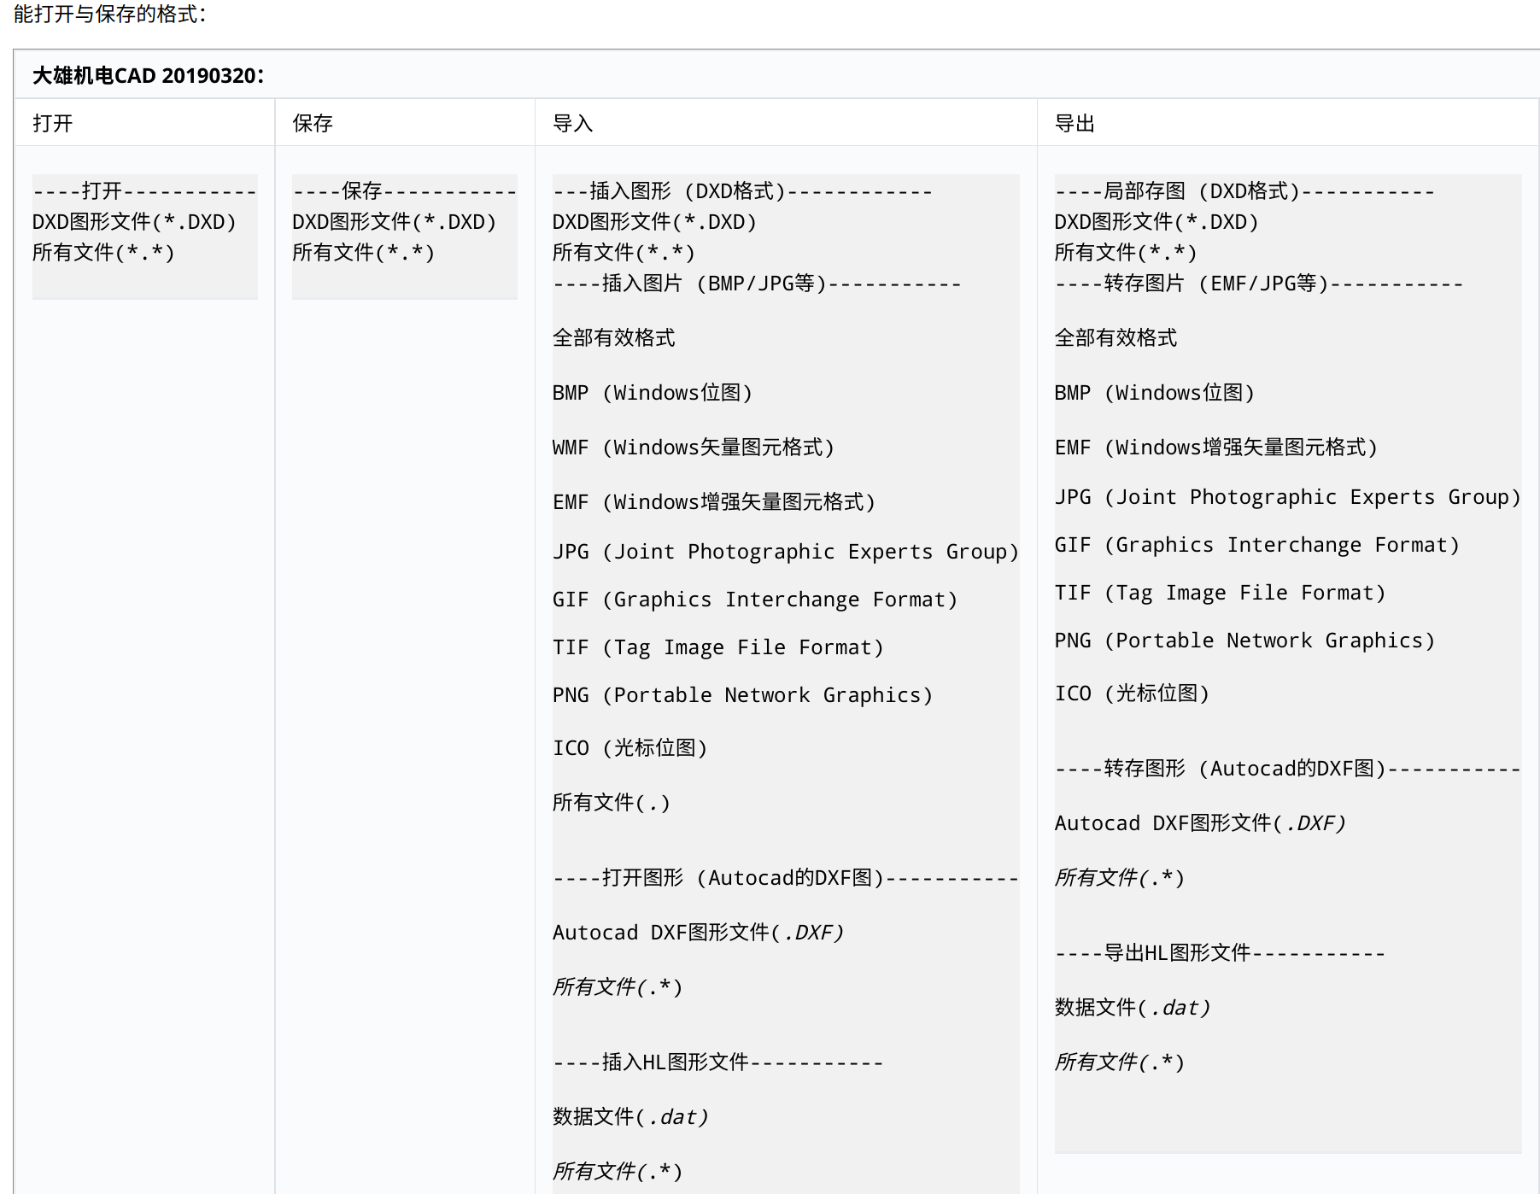The width and height of the screenshot is (1540, 1194).
Task: Click 数据文件(.dat) under 导出HL图形文件
Action: 1132,1007
